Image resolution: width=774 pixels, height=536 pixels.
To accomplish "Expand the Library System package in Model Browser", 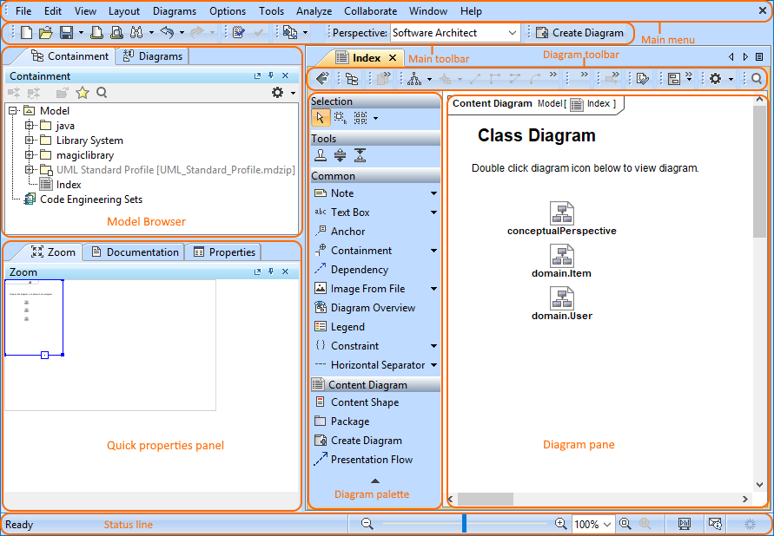I will point(29,140).
